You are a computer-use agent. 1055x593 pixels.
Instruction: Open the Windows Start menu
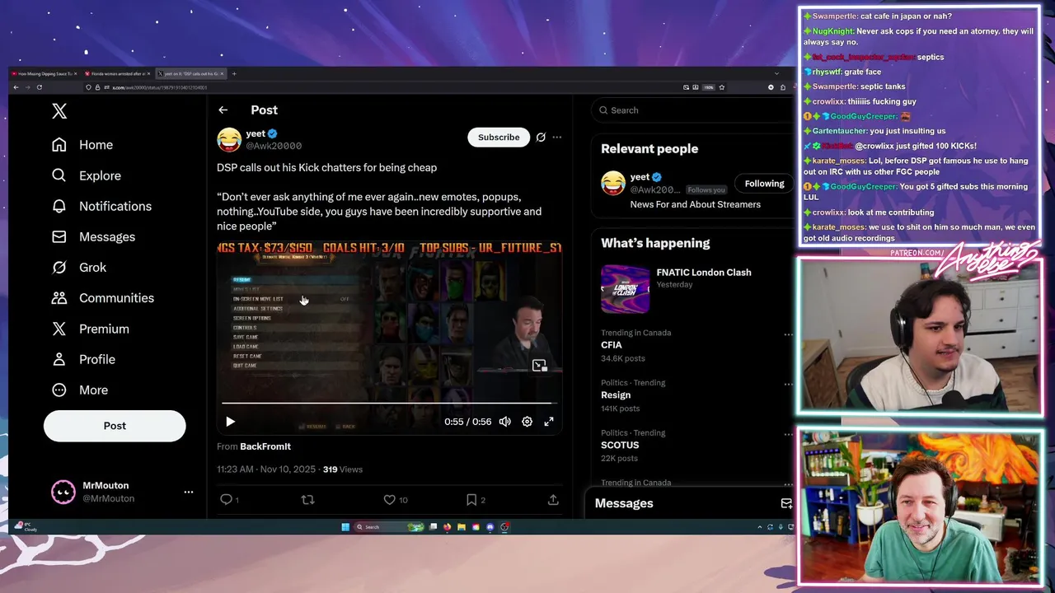point(345,527)
